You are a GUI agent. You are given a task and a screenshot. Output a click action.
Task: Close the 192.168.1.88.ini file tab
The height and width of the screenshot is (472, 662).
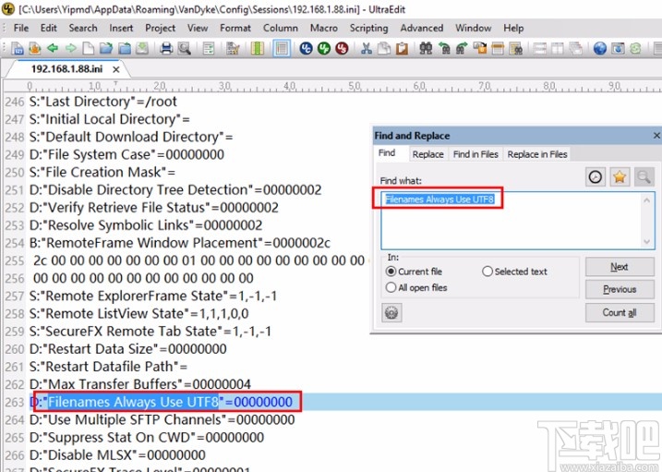point(116,69)
